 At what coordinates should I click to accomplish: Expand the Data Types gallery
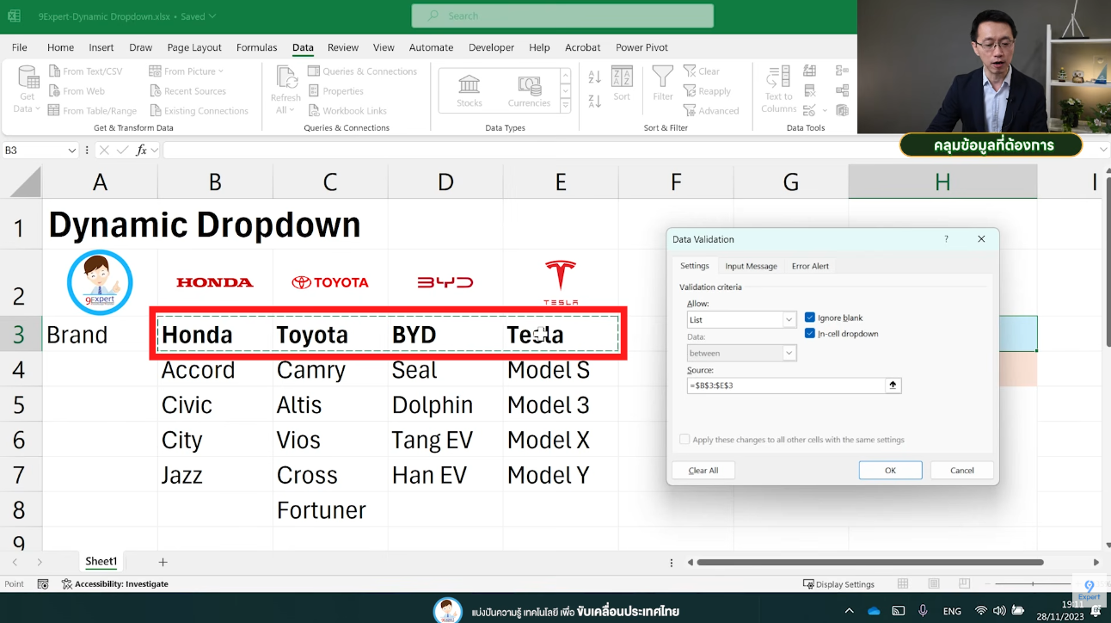(566, 106)
